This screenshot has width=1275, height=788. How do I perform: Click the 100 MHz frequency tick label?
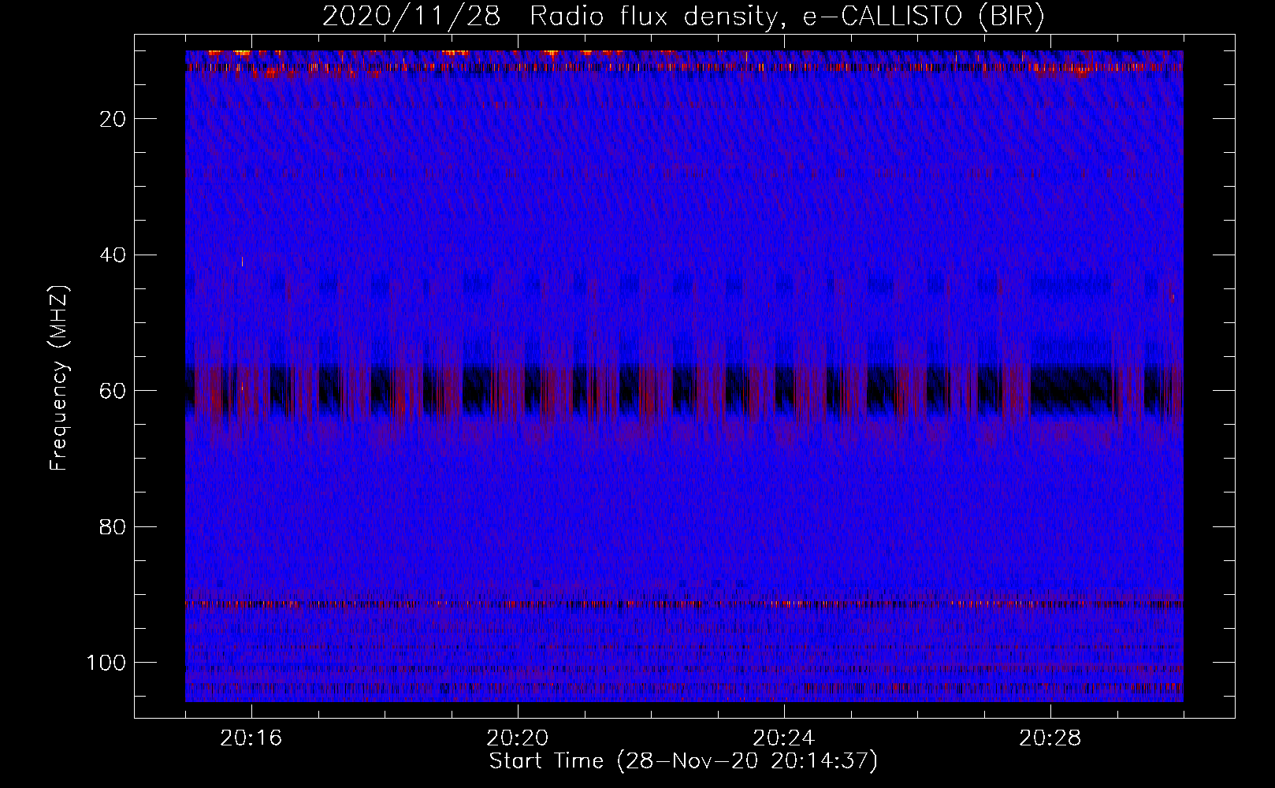pyautogui.click(x=107, y=663)
